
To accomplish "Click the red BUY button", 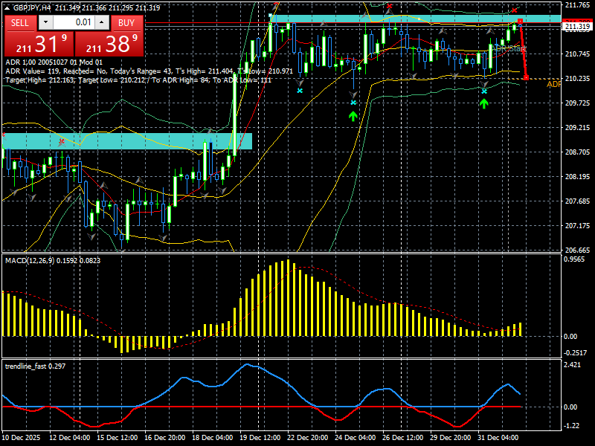I will (126, 23).
